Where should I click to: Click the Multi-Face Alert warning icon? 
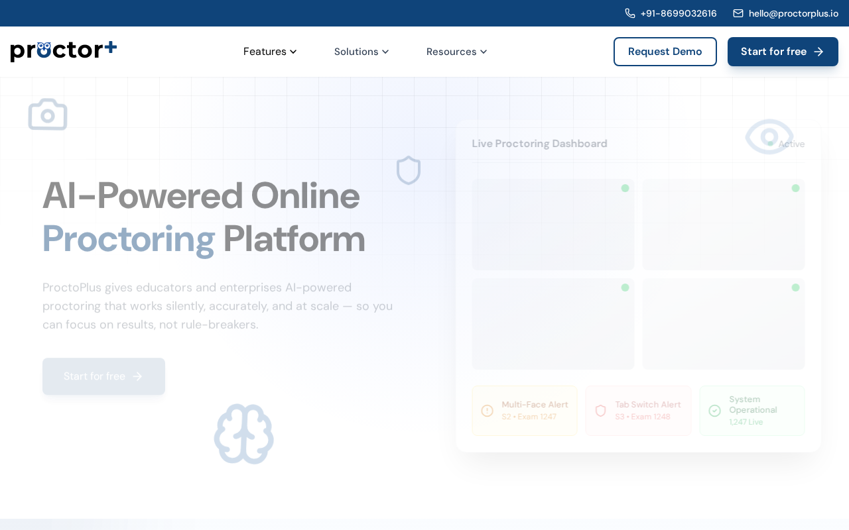tap(487, 411)
